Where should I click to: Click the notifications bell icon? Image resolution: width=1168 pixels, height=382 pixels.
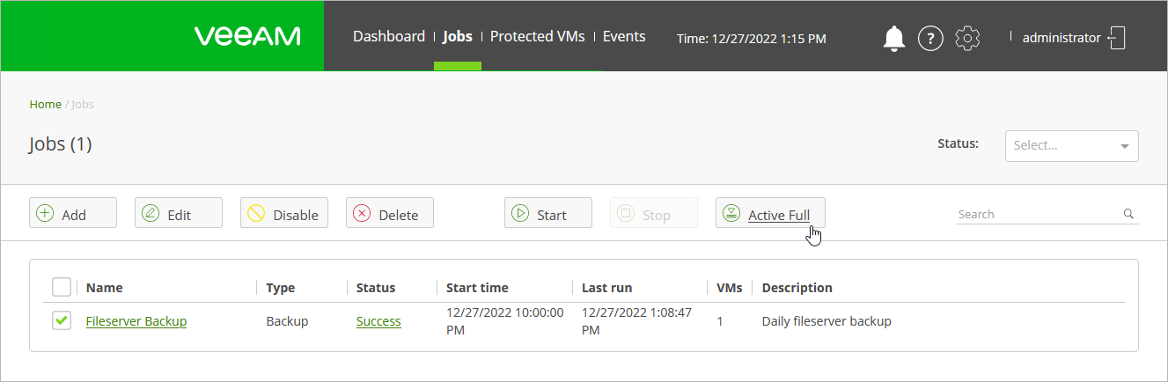pos(894,38)
